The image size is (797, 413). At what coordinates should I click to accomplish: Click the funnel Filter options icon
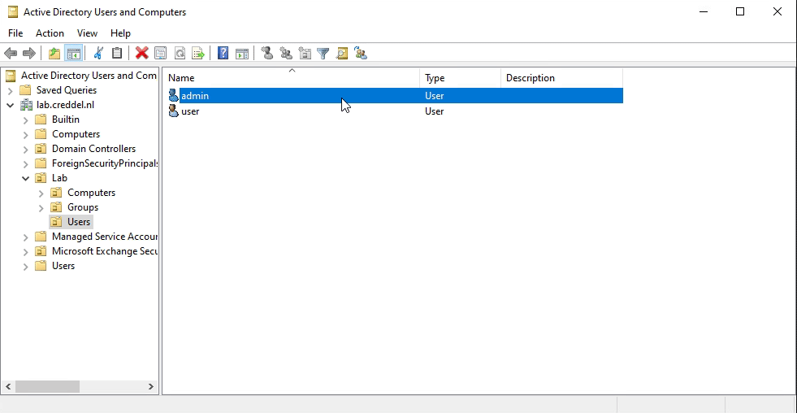pyautogui.click(x=323, y=54)
